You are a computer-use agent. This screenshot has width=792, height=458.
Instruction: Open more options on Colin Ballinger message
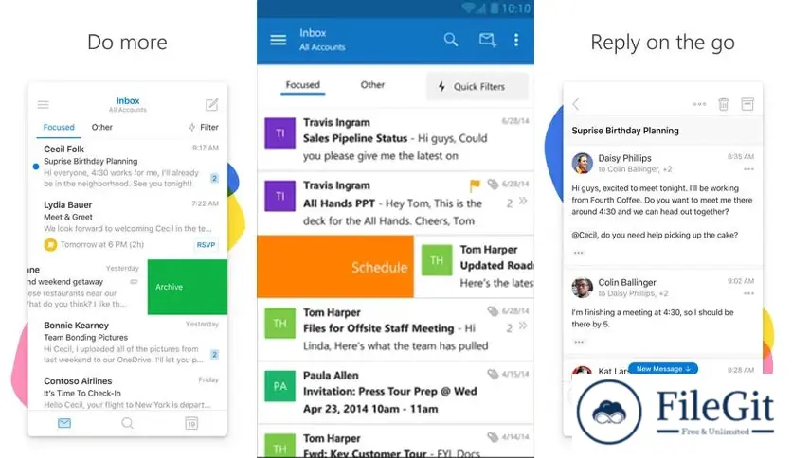[x=748, y=293]
